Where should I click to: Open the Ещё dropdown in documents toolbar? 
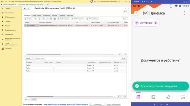125,19
